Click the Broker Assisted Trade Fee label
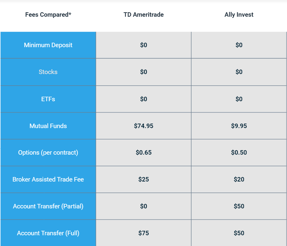287x246 pixels. coord(48,179)
